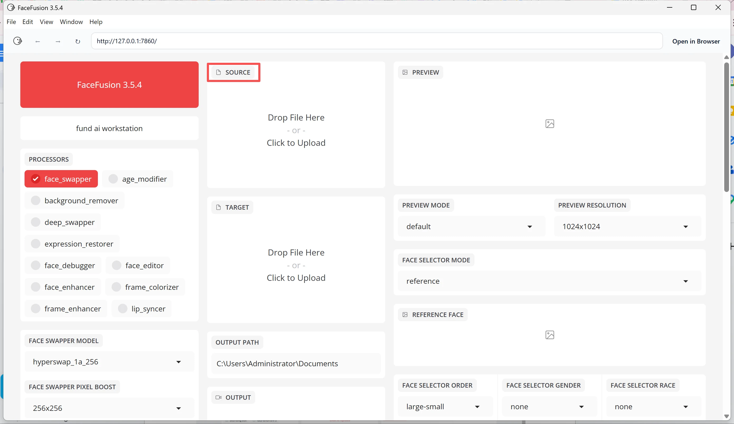Enable the frame_colorizer processor
The image size is (734, 424).
pos(145,287)
